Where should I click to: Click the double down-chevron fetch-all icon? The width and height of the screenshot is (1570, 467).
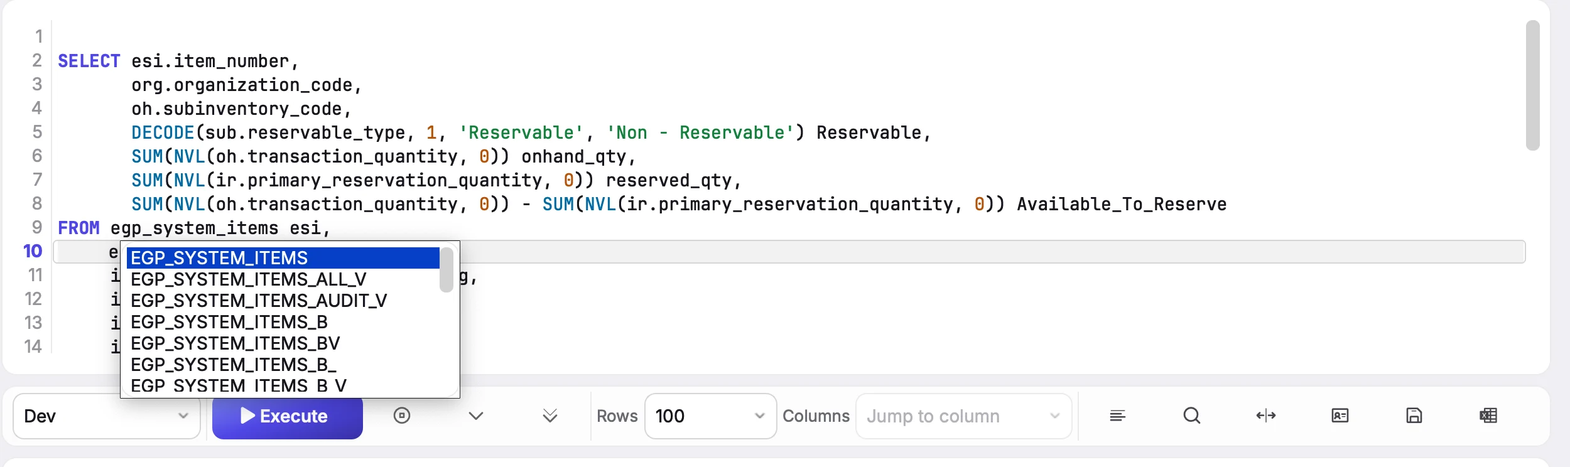pyautogui.click(x=550, y=416)
